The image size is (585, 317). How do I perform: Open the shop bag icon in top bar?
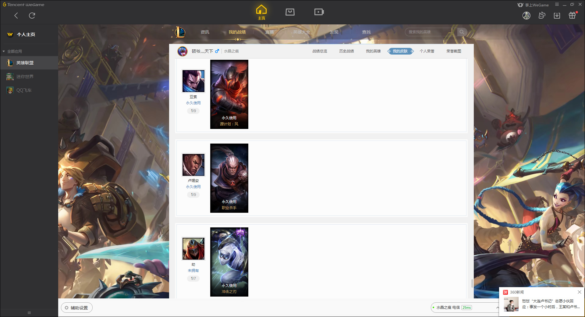coord(290,12)
